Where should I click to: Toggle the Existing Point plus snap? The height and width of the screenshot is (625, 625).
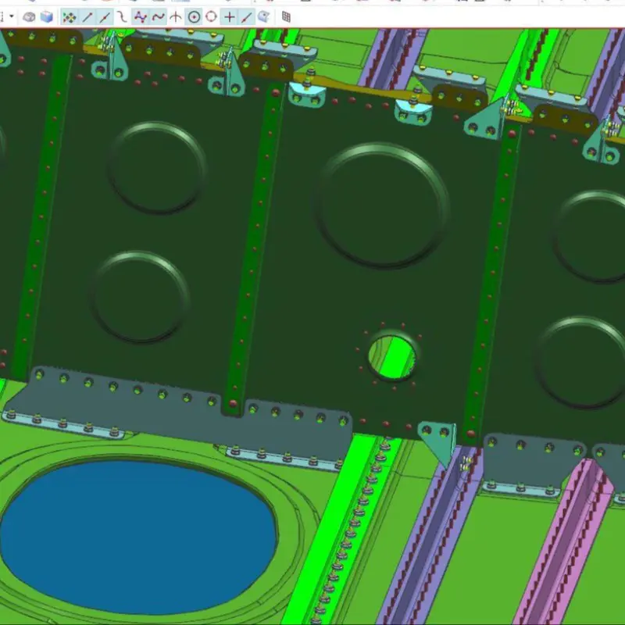229,17
